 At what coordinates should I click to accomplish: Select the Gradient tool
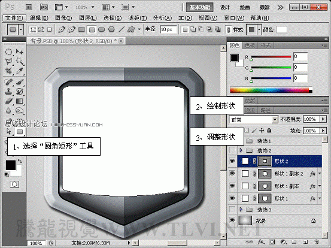point(20,101)
